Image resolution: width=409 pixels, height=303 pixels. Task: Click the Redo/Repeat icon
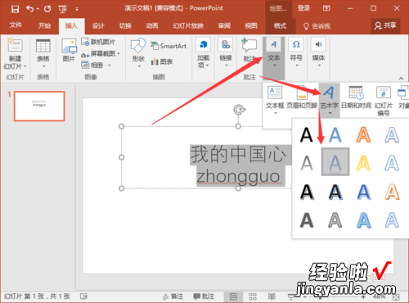(x=47, y=9)
